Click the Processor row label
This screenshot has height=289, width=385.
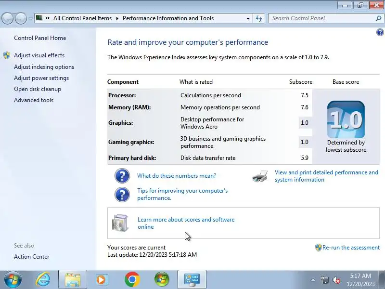(x=122, y=95)
